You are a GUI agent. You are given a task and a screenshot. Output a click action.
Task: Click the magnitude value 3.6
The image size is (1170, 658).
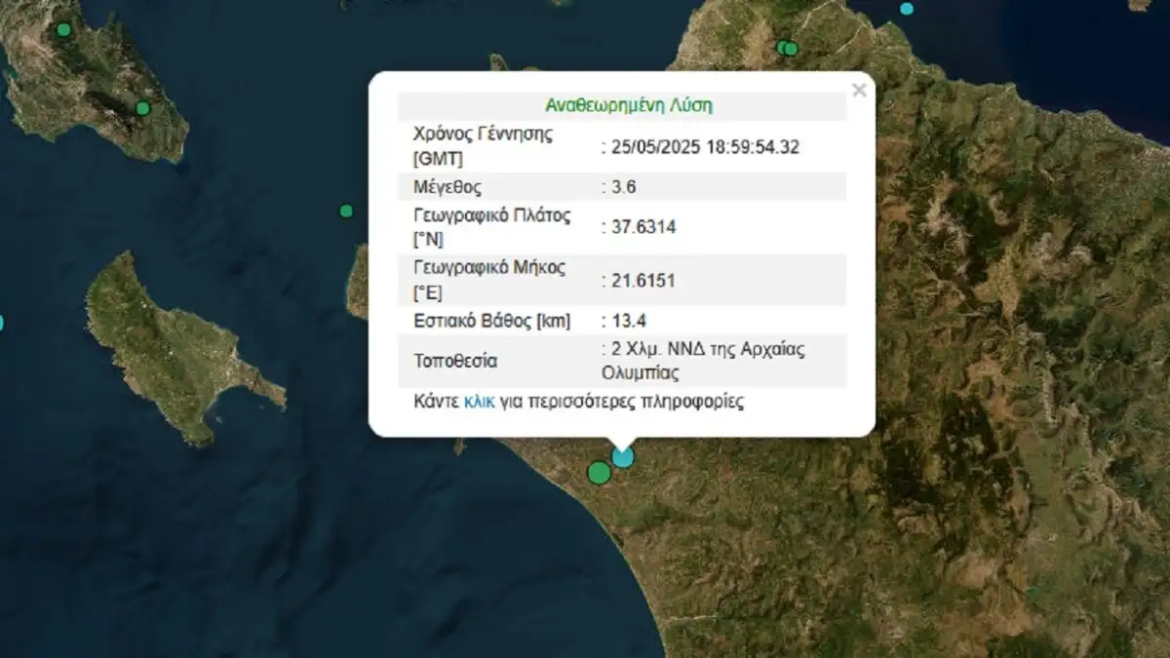pos(624,186)
